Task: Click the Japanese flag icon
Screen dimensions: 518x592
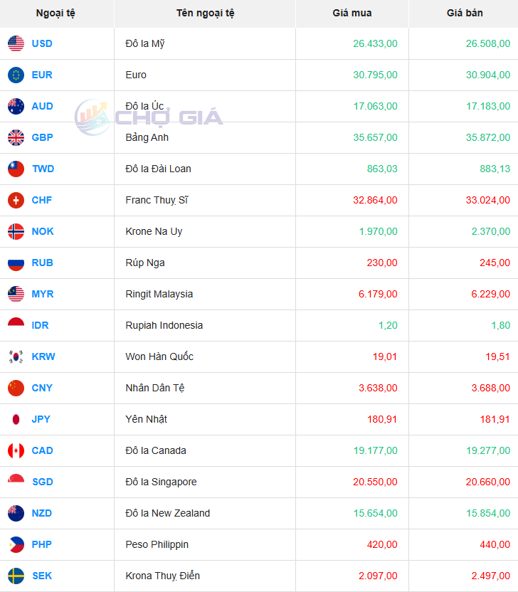Action: click(x=16, y=419)
